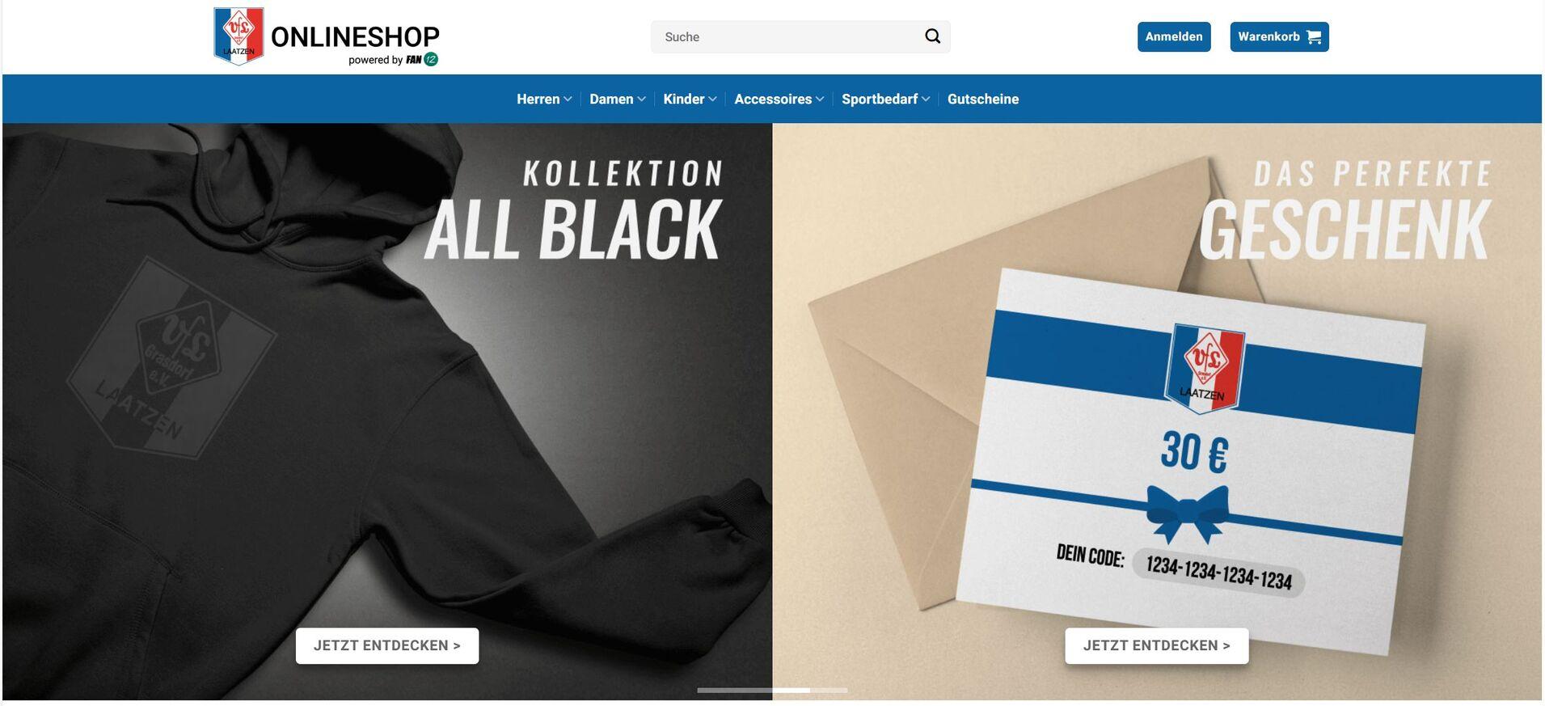Open the Warenkorb shopping cart

tap(1279, 36)
